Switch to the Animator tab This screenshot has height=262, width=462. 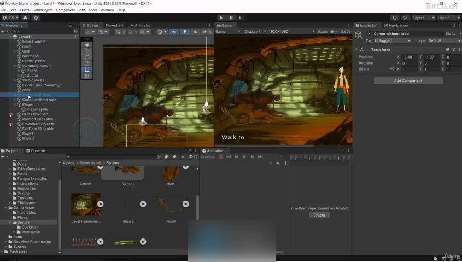pyautogui.click(x=141, y=25)
